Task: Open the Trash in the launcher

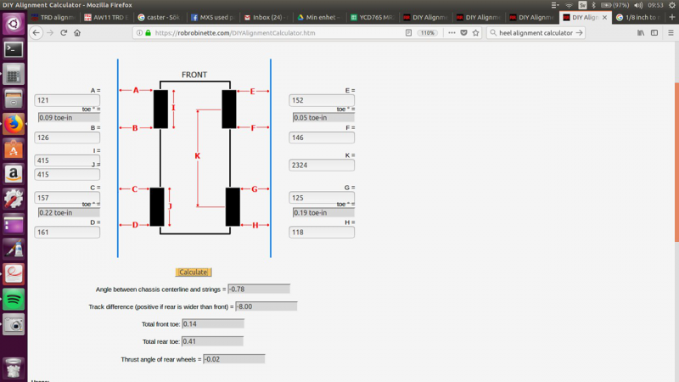Action: [x=14, y=368]
